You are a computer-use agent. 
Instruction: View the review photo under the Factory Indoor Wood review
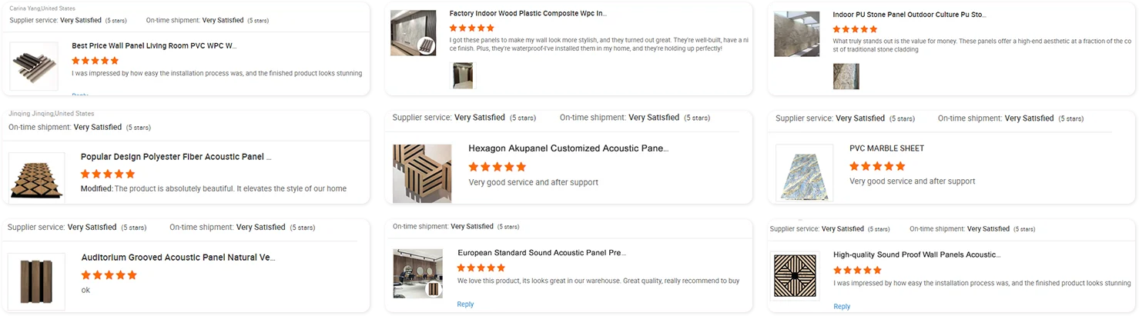[x=464, y=75]
